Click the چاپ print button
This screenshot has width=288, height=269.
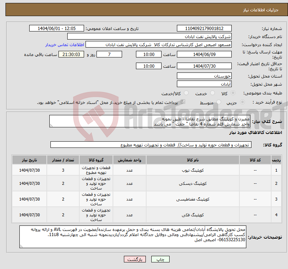point(160,259)
